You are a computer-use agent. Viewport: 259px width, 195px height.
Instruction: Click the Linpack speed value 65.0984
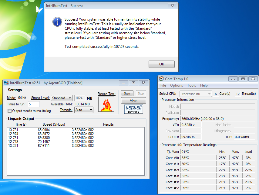tap(44, 130)
